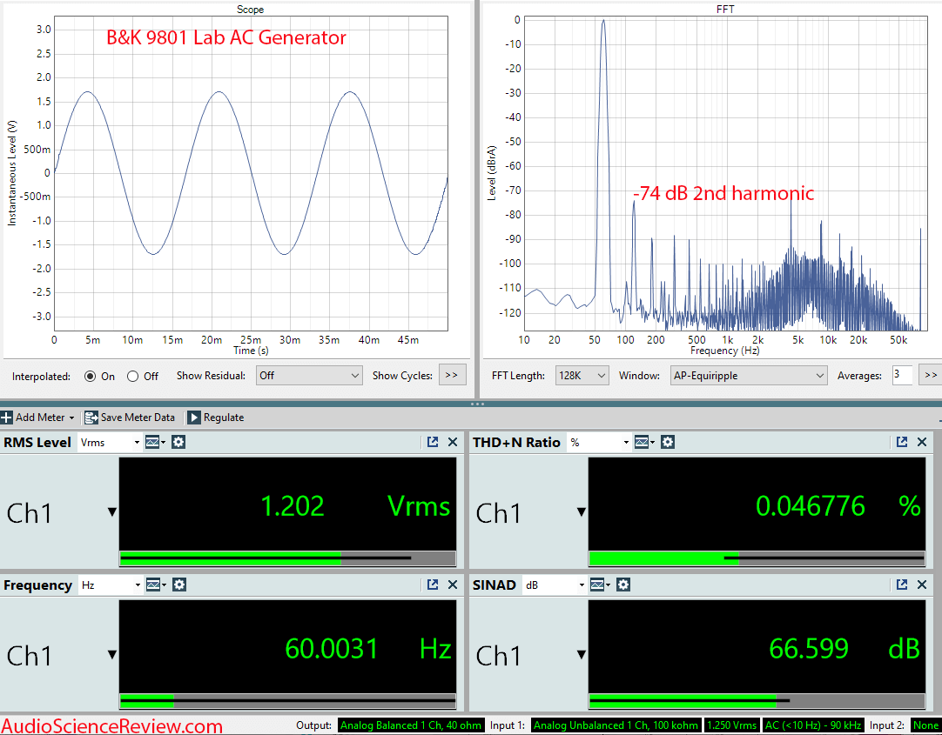Click the 1.202 Vrms reading
The width and height of the screenshot is (942, 735).
click(x=355, y=505)
